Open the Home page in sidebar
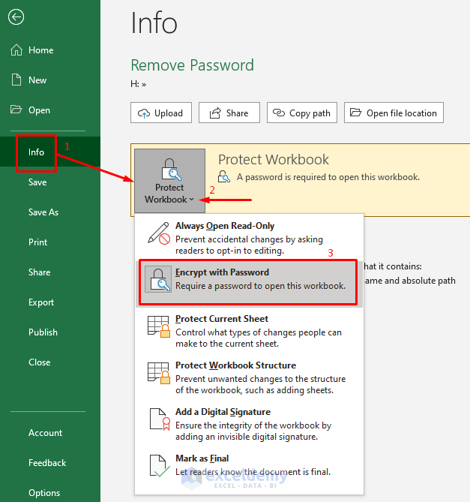Screen dimensions: 470x502 [x=50, y=50]
